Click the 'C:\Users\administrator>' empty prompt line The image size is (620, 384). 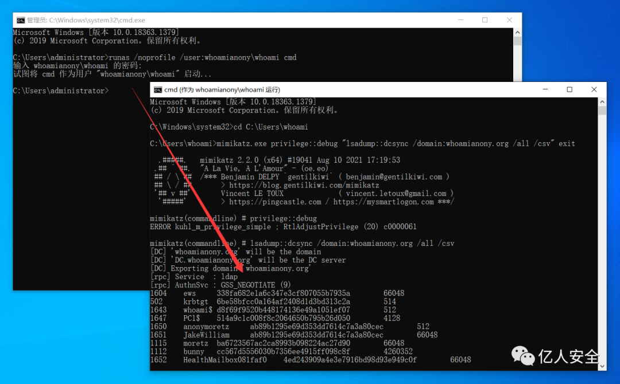(60, 91)
